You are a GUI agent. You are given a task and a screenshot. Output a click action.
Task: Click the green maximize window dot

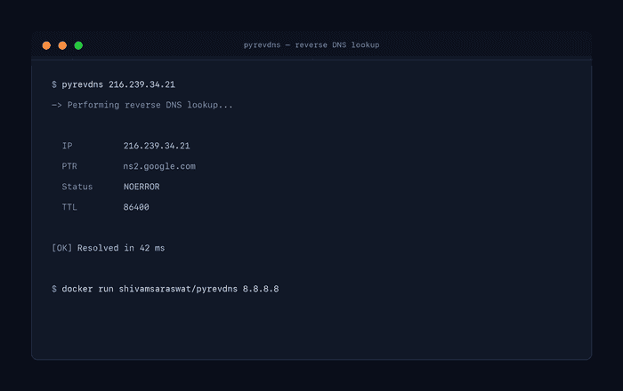pos(78,45)
